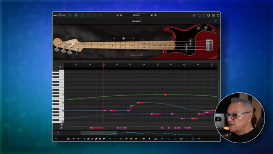This screenshot has height=154, width=273.
Task: Toggle loop playback in editor toolbar
Action: coord(156,139)
